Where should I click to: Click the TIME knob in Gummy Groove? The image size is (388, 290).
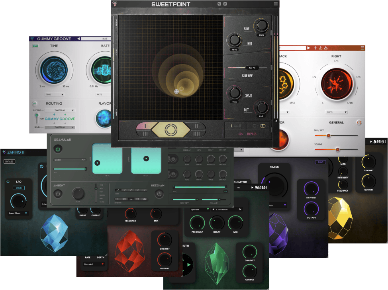point(54,69)
